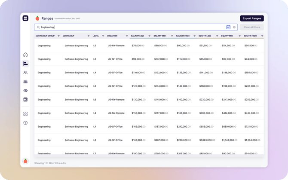Click $115,000.00 salary high cell

click(184, 59)
